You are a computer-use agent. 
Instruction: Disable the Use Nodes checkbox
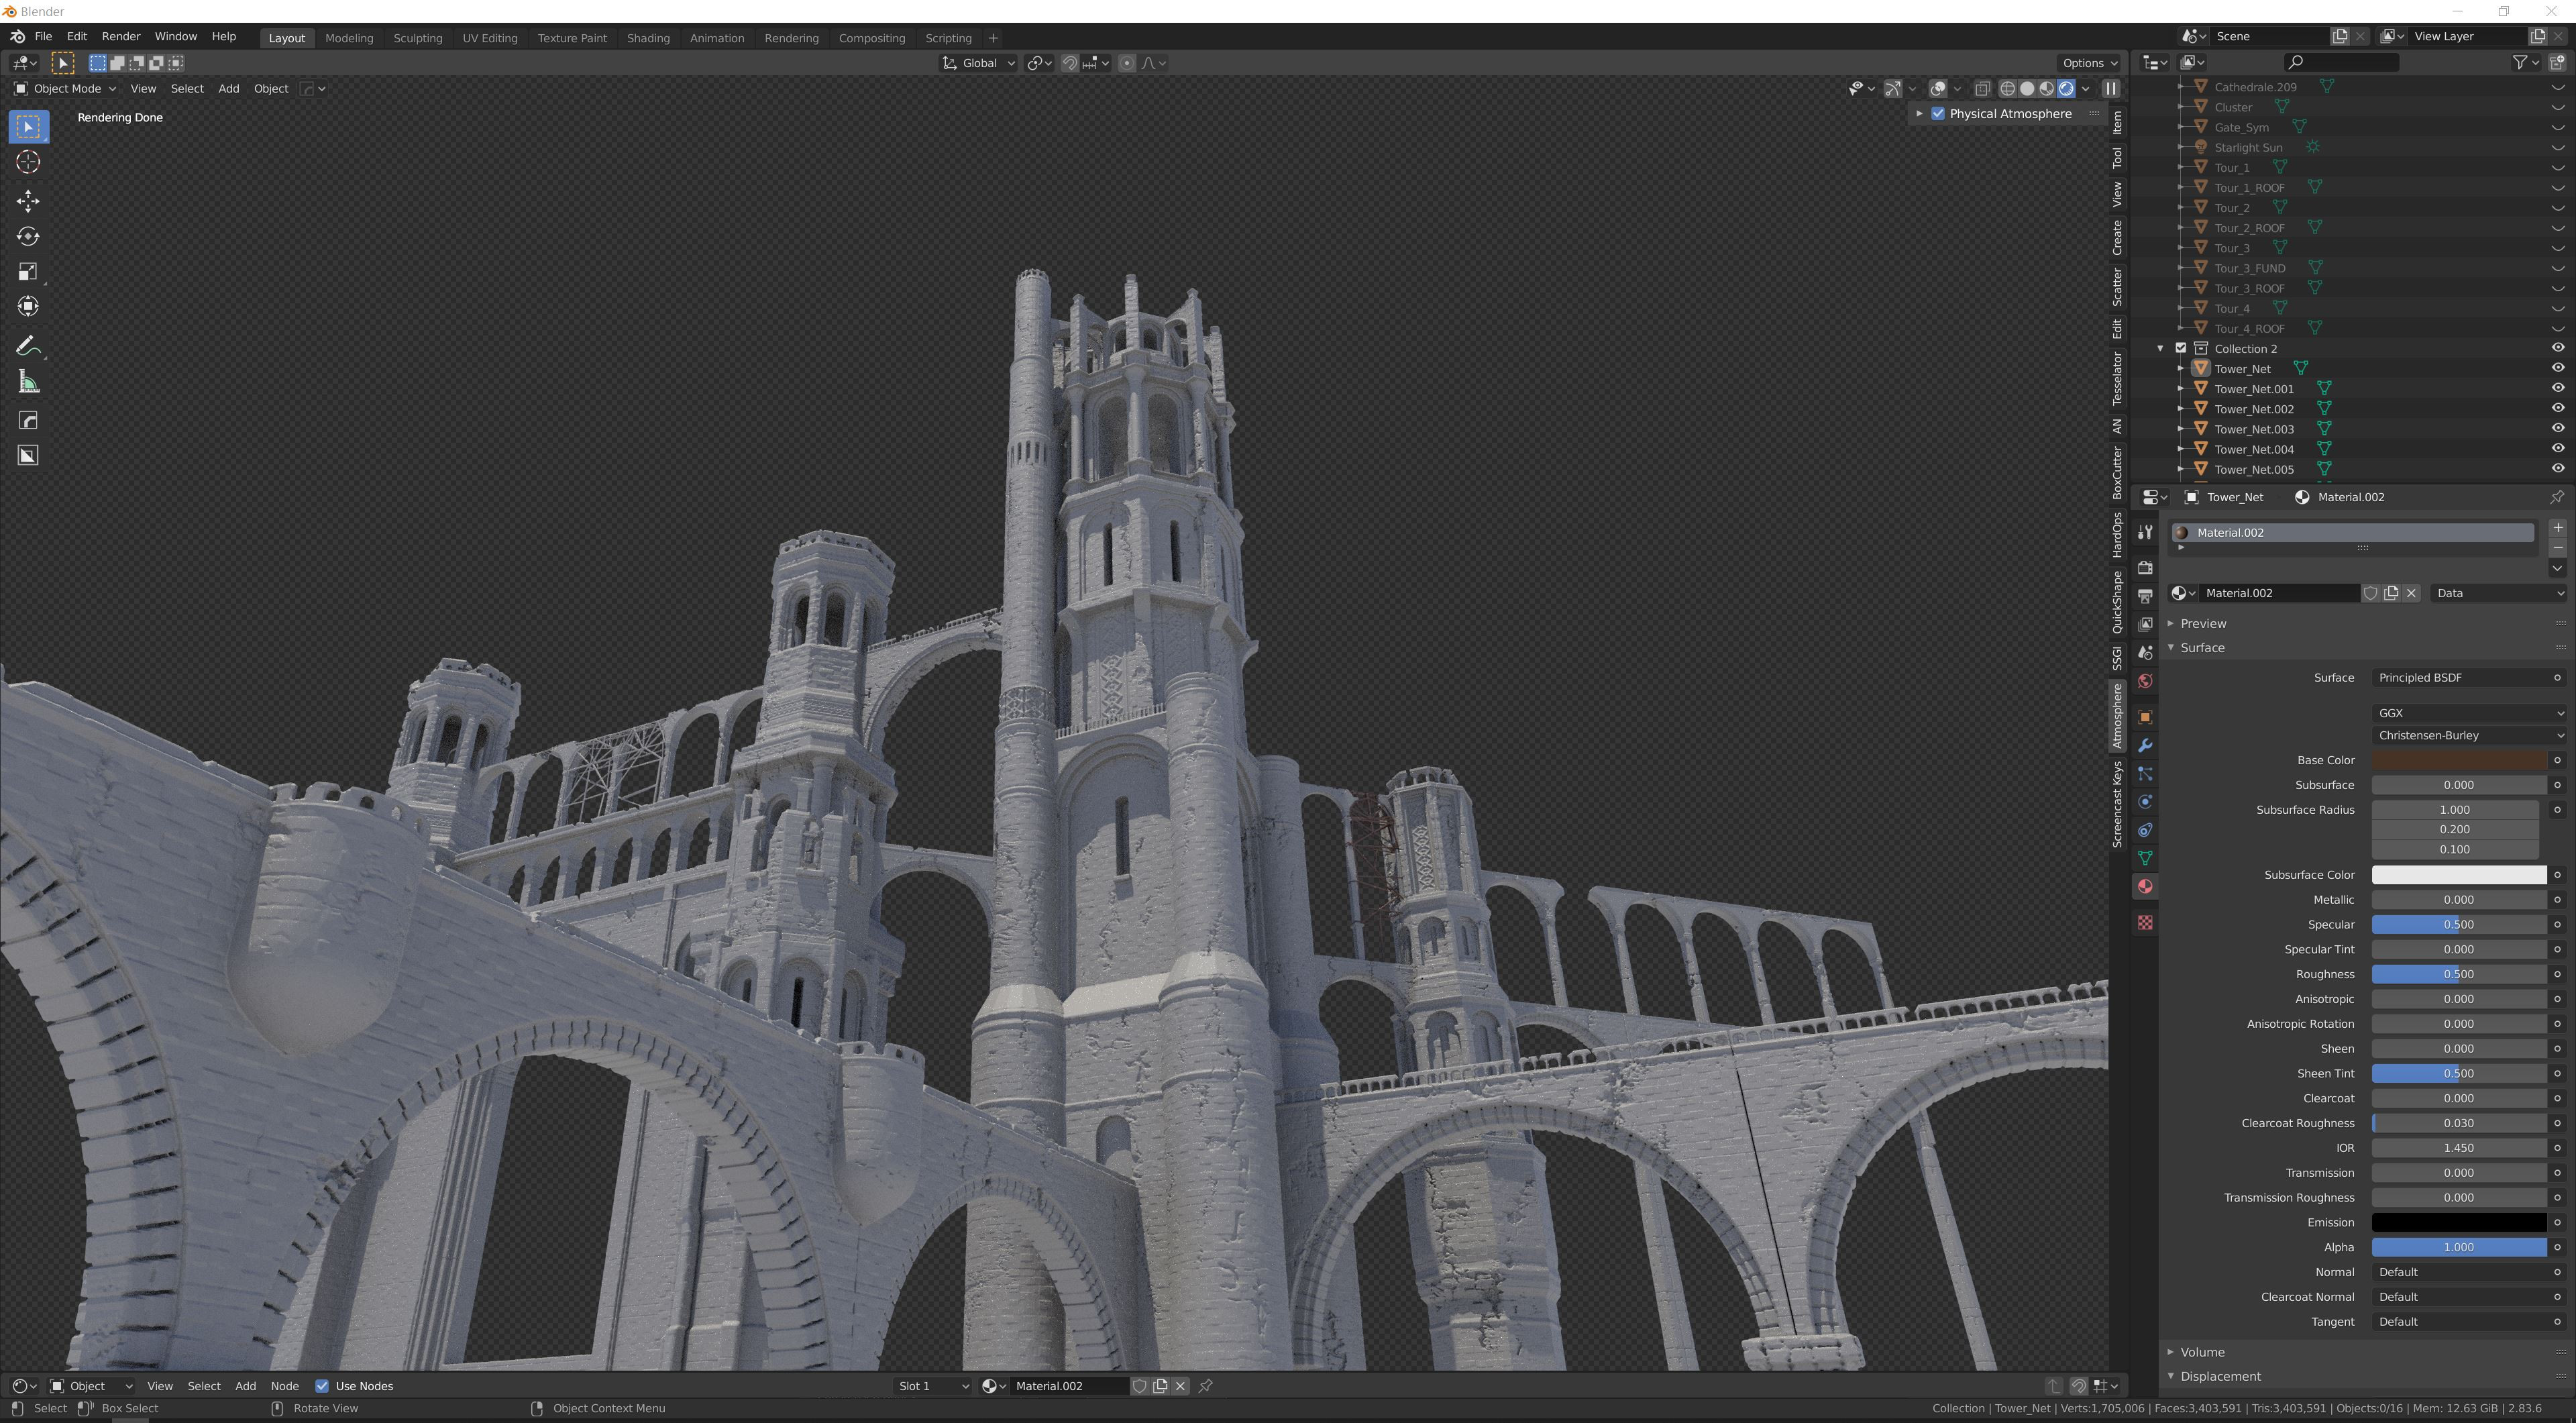pyautogui.click(x=322, y=1385)
